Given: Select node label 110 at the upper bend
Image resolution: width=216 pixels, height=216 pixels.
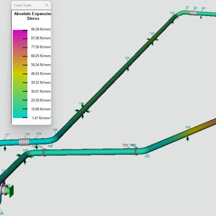Looking at the screenshot, I should coord(172,13).
